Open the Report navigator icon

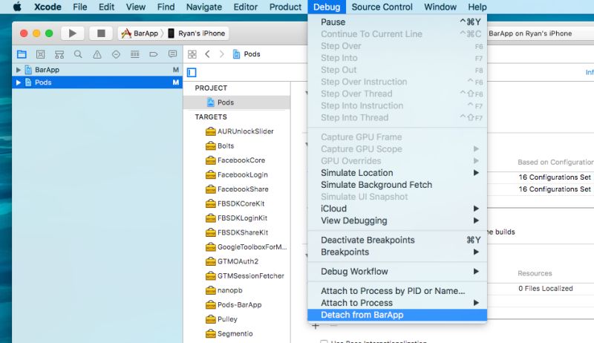pos(172,54)
